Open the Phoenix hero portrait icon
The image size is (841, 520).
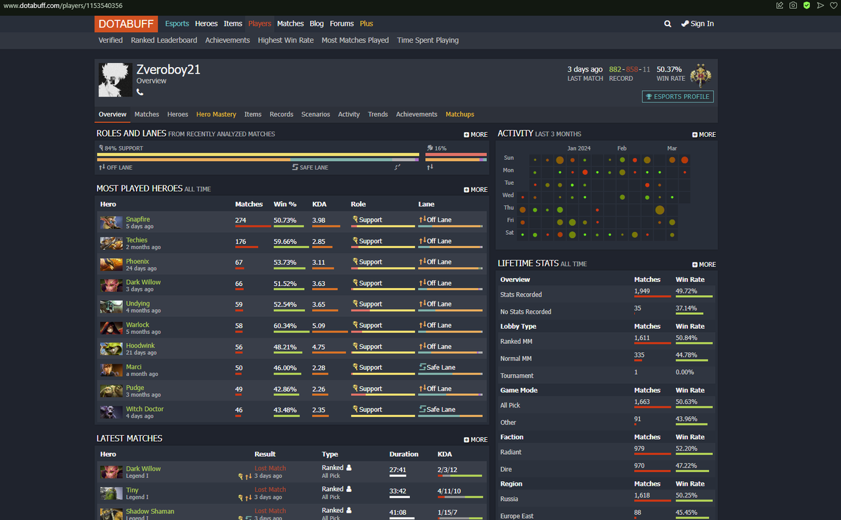tap(111, 265)
